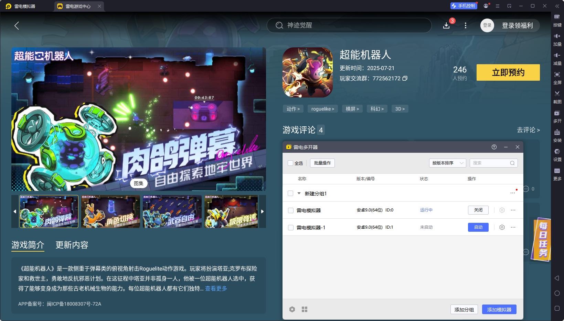Open more options for 雷电模拟器 row
This screenshot has height=321, width=564.
513,210
